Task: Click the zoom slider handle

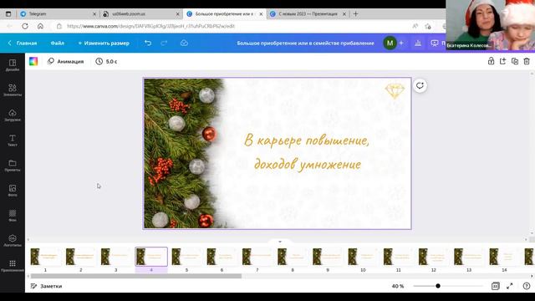Action: pos(438,286)
